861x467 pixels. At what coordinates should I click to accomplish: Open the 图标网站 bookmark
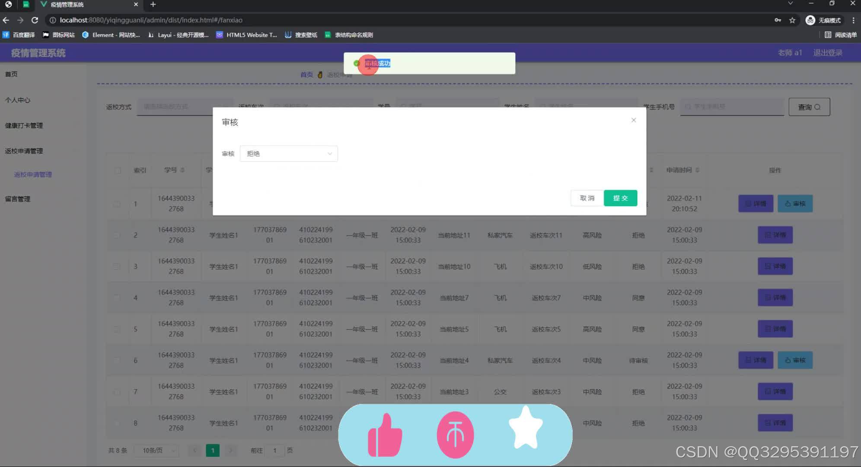tap(58, 35)
